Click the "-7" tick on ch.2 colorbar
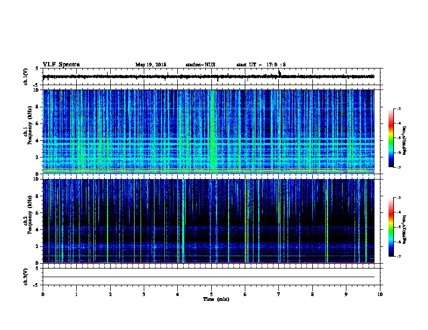 click(x=398, y=256)
